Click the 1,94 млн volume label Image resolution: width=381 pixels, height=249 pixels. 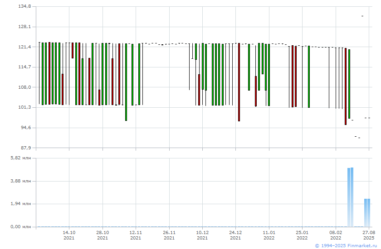coord(21,204)
